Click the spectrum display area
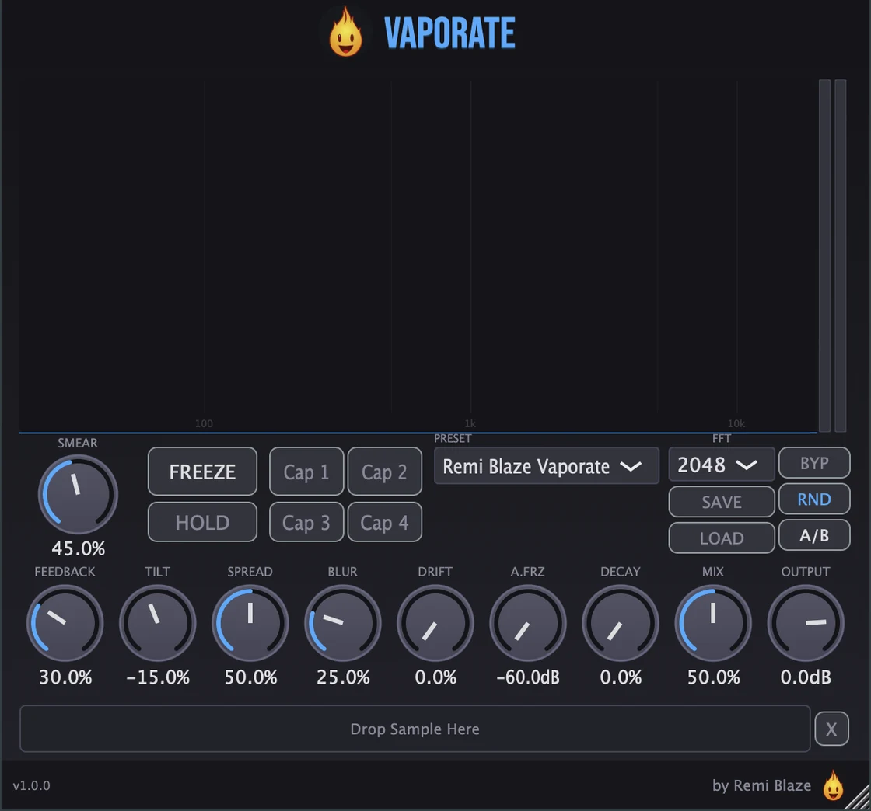The height and width of the screenshot is (811, 871). (x=418, y=255)
